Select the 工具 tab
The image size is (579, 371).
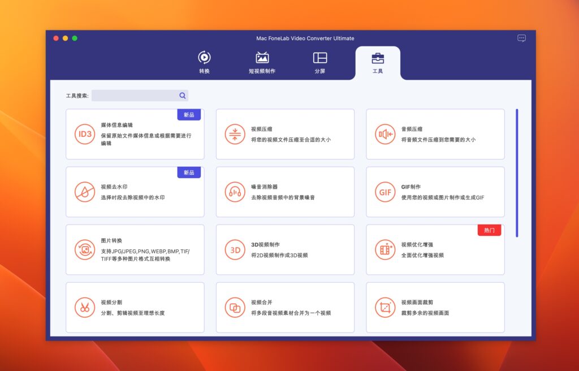click(x=378, y=62)
